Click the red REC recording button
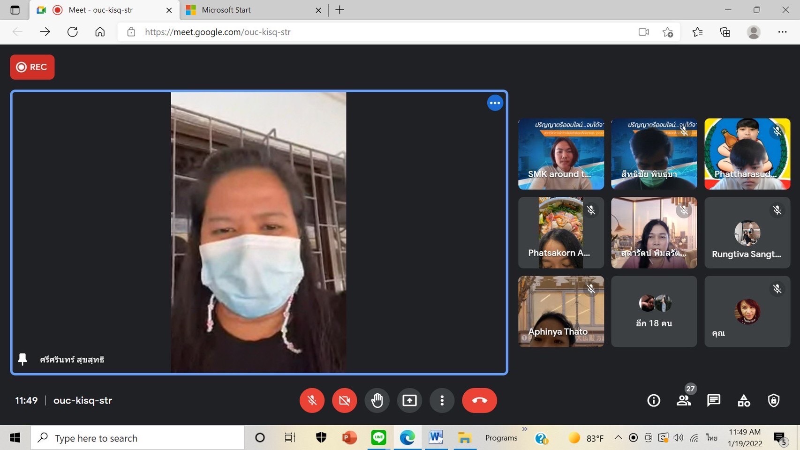The image size is (800, 450). click(32, 67)
